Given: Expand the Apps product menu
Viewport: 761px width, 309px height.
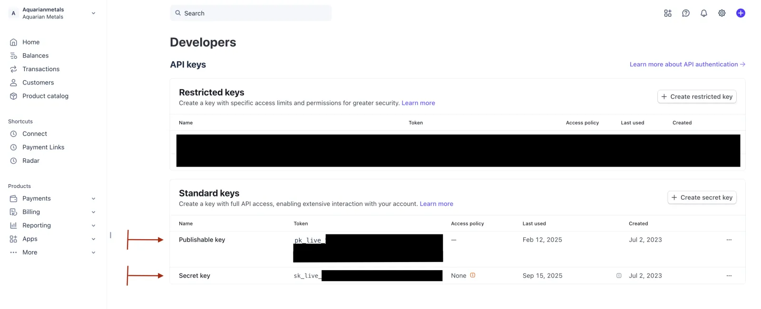Looking at the screenshot, I should tap(93, 239).
